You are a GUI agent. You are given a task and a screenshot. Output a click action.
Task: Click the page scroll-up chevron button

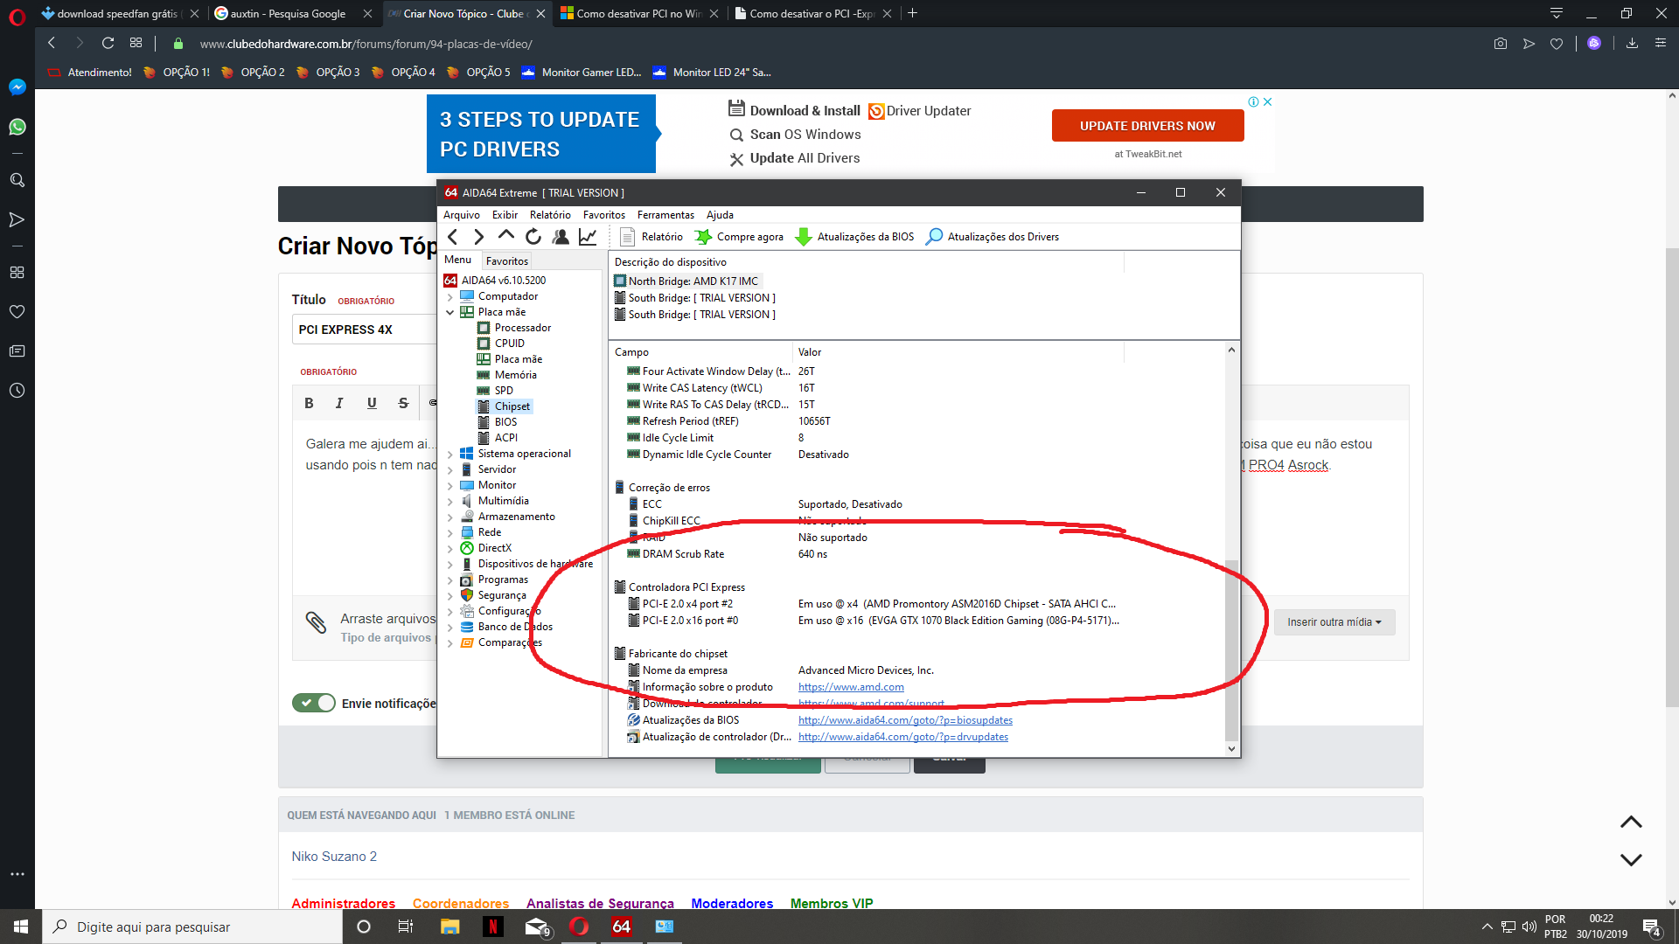point(1631,823)
